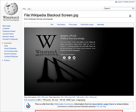The image size is (136, 112).
Task: Jump to File history section
Action: pyautogui.click(x=61, y=24)
